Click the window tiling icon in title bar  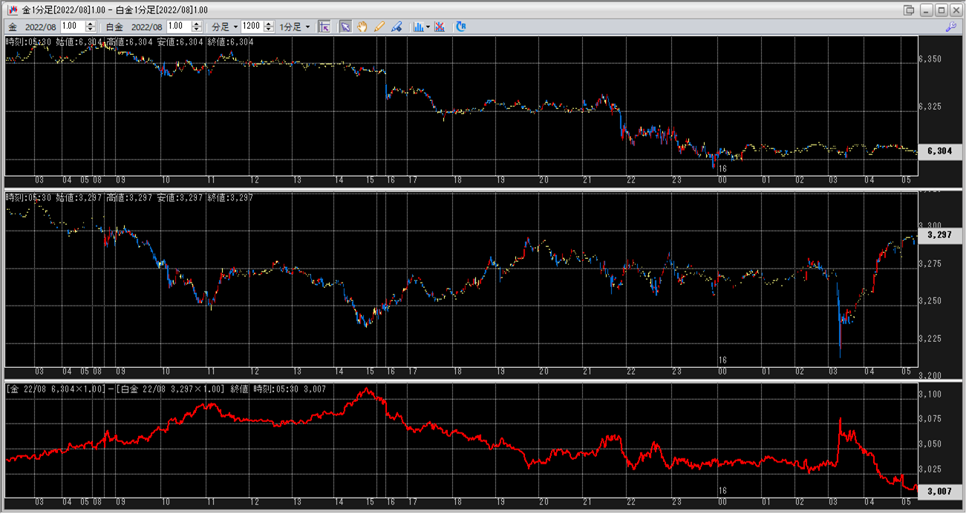point(909,10)
